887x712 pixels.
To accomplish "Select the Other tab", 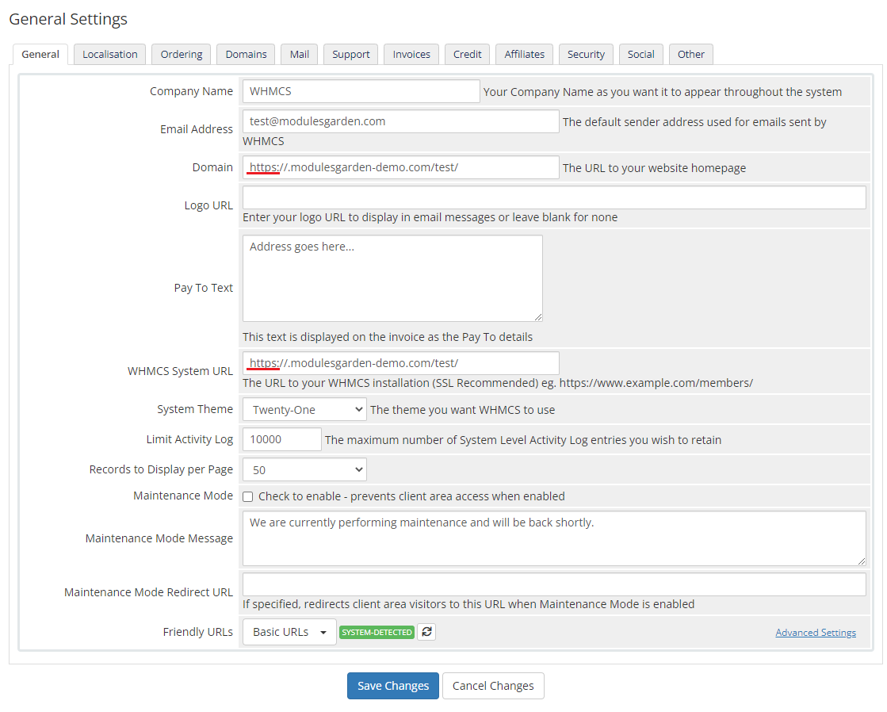I will click(x=690, y=55).
